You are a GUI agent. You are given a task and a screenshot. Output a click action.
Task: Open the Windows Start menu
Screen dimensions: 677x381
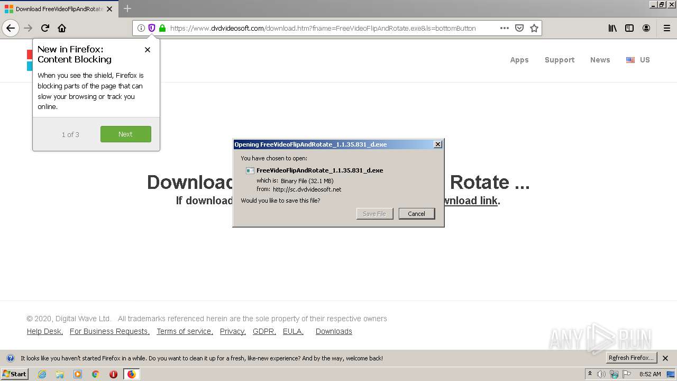pyautogui.click(x=14, y=374)
